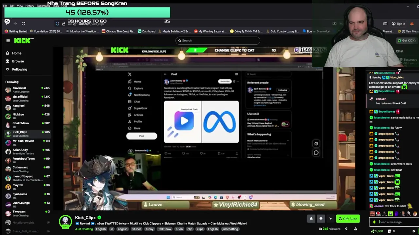Toggle the heart follow button

click(321, 219)
